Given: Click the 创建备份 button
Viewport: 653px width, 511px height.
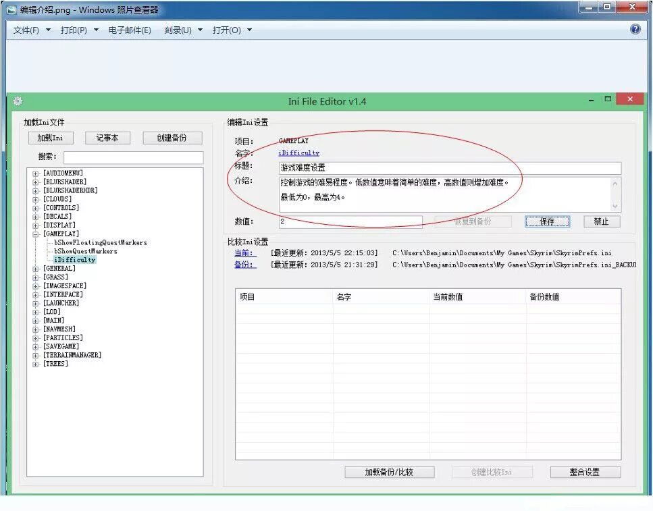Looking at the screenshot, I should [x=172, y=138].
